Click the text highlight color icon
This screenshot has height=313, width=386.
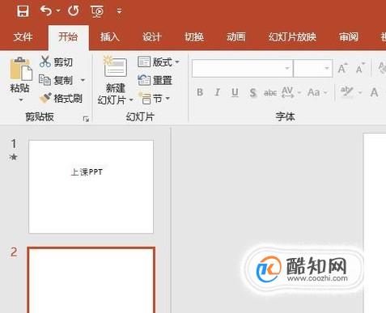346,92
